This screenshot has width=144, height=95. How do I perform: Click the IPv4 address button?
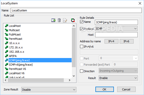tap(111, 41)
